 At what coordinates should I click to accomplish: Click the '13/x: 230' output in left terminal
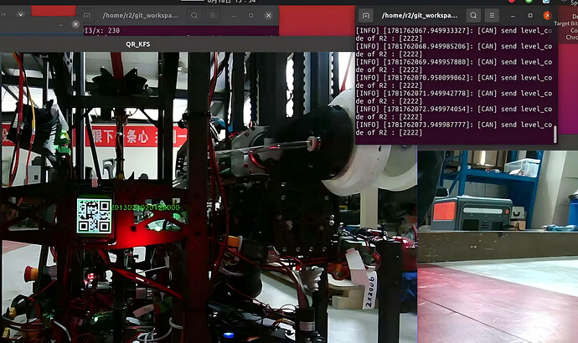(x=102, y=31)
